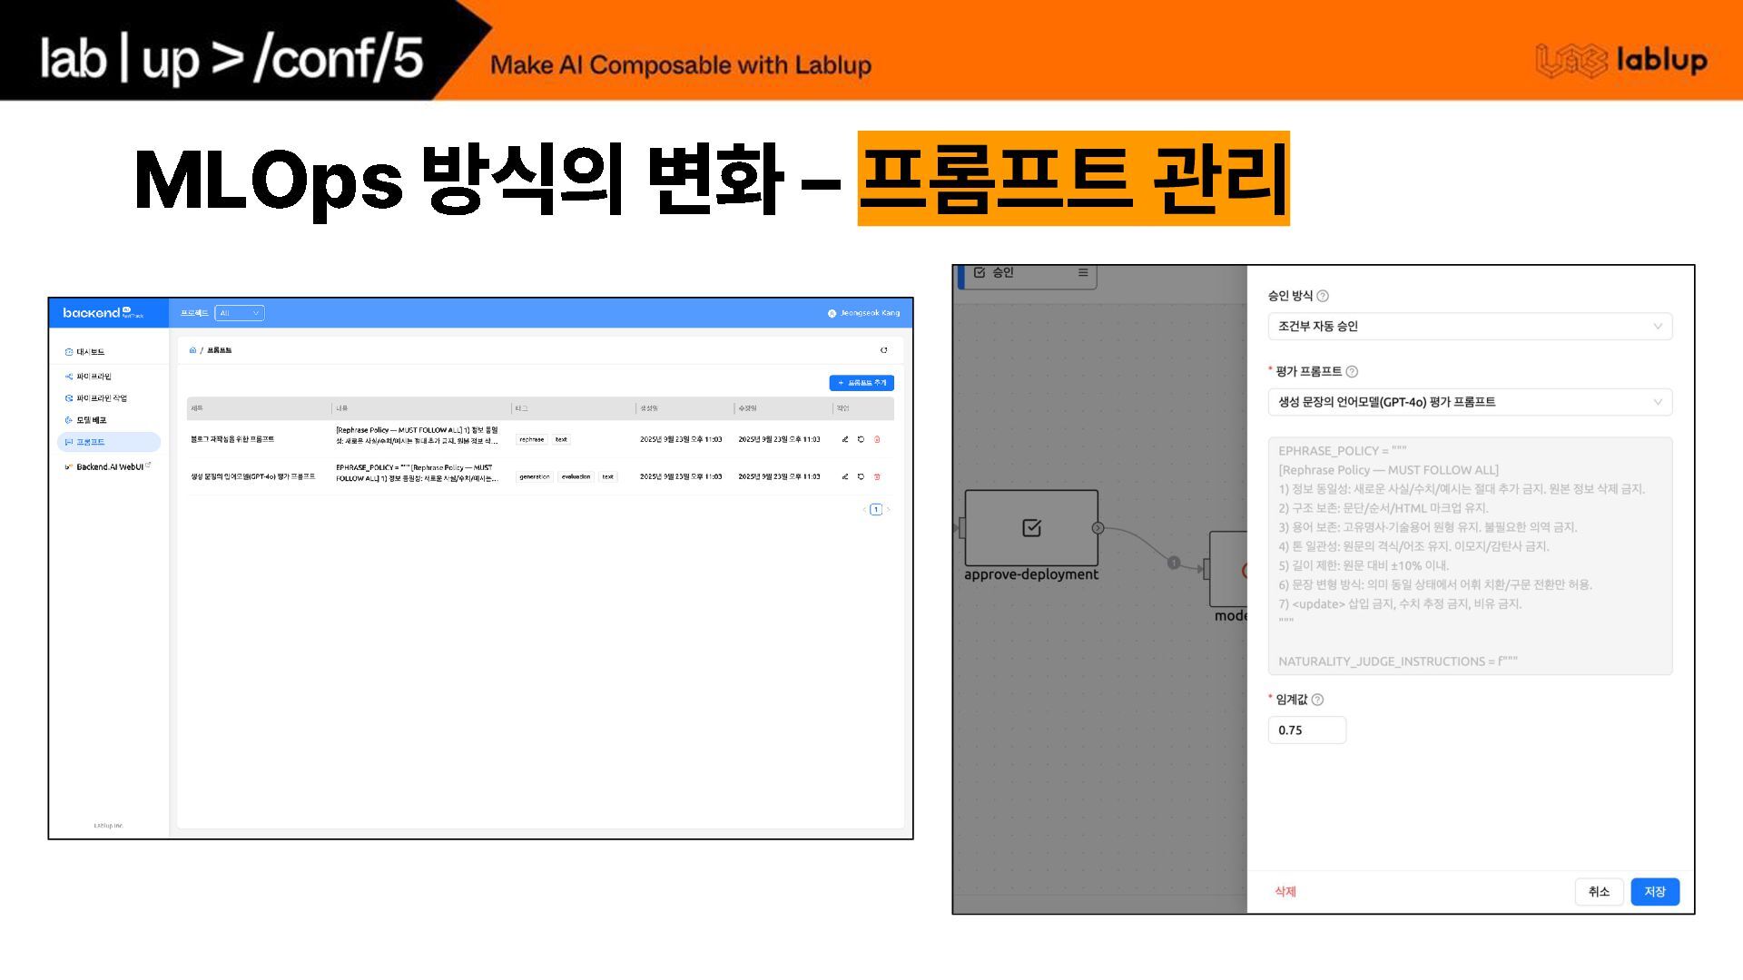
Task: Click history icon for first prompt row
Action: [x=861, y=439]
